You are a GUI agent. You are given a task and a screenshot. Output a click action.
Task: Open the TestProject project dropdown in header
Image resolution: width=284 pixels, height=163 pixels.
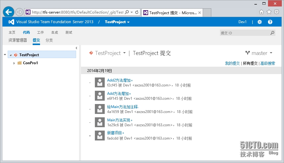point(117,22)
